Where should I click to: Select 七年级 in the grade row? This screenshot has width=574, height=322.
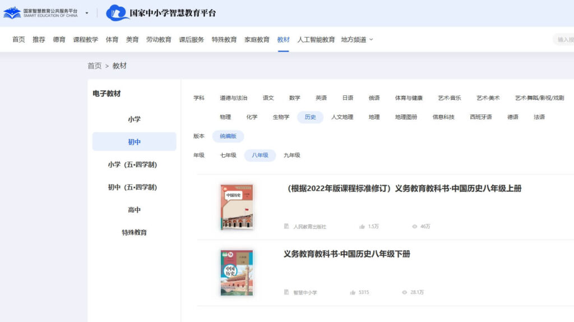228,155
